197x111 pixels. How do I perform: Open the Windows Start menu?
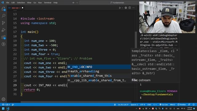[3, 109]
